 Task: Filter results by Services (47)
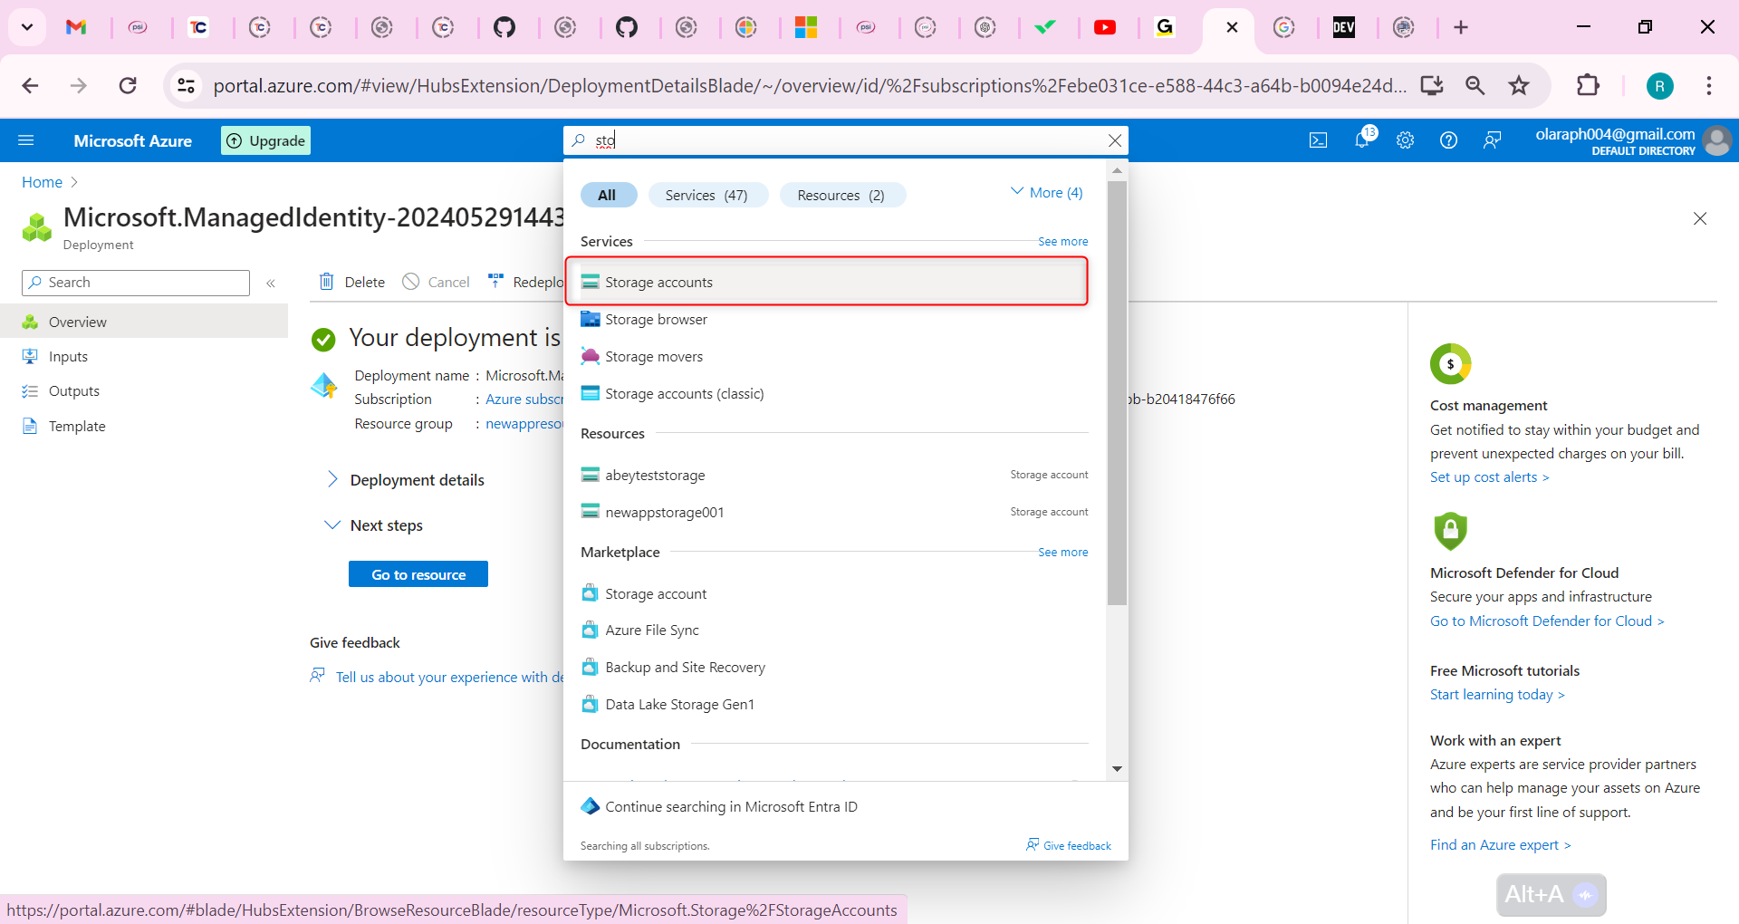[x=706, y=195]
